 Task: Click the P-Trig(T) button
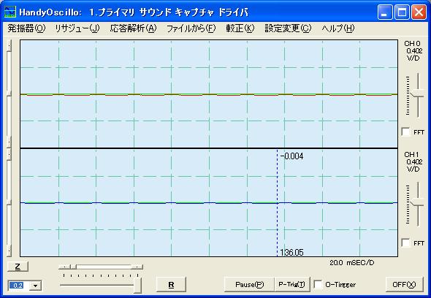(292, 285)
